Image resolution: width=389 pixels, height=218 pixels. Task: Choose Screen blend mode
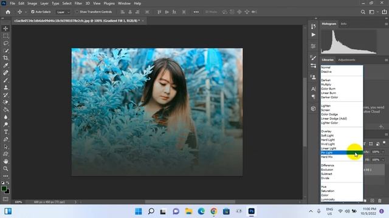coord(342,110)
